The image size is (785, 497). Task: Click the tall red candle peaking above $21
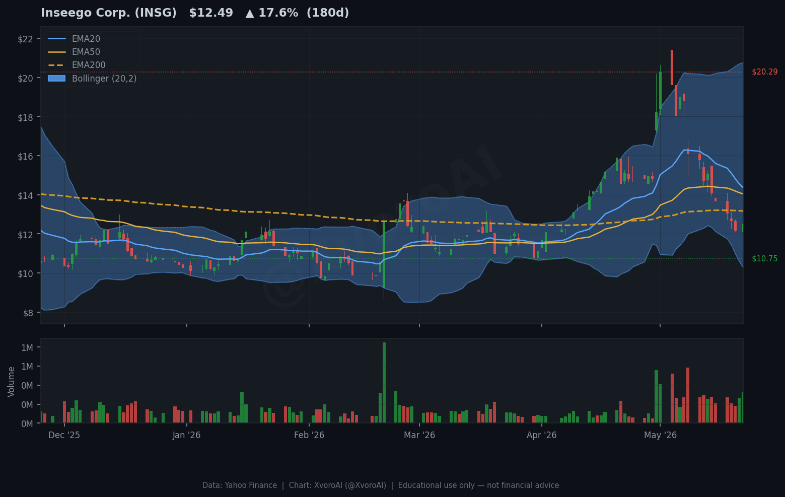(x=672, y=67)
